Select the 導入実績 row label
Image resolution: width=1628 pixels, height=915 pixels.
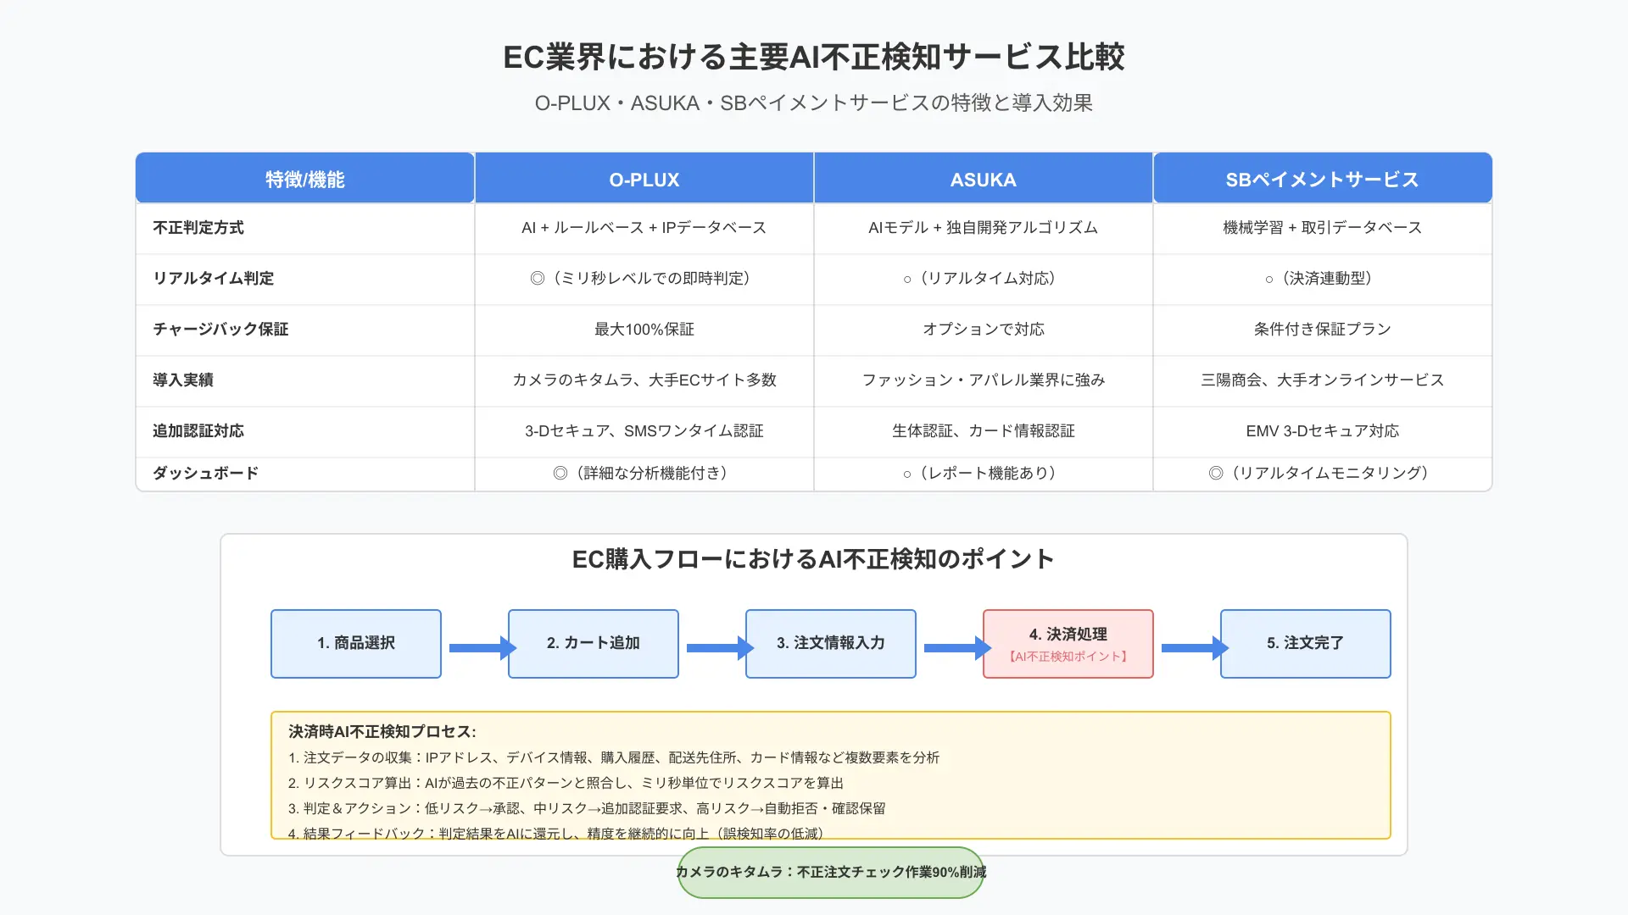click(183, 380)
